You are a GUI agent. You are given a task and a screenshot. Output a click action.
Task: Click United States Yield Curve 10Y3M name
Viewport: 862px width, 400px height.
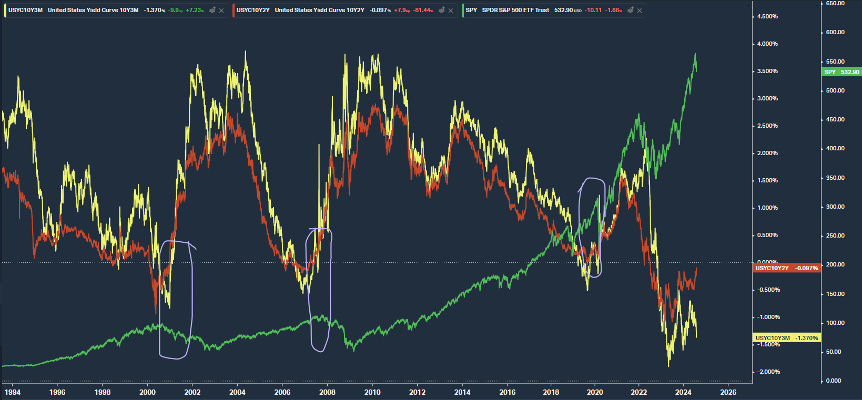(93, 11)
